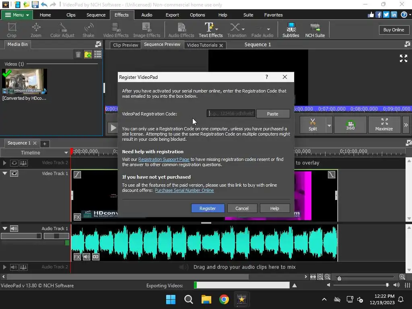The image size is (412, 309).
Task: Open Color Adjust effects
Action: pyautogui.click(x=62, y=30)
